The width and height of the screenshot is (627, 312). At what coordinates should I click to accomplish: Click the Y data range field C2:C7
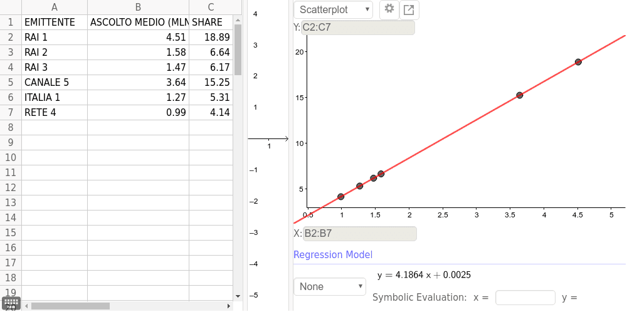[x=358, y=28]
